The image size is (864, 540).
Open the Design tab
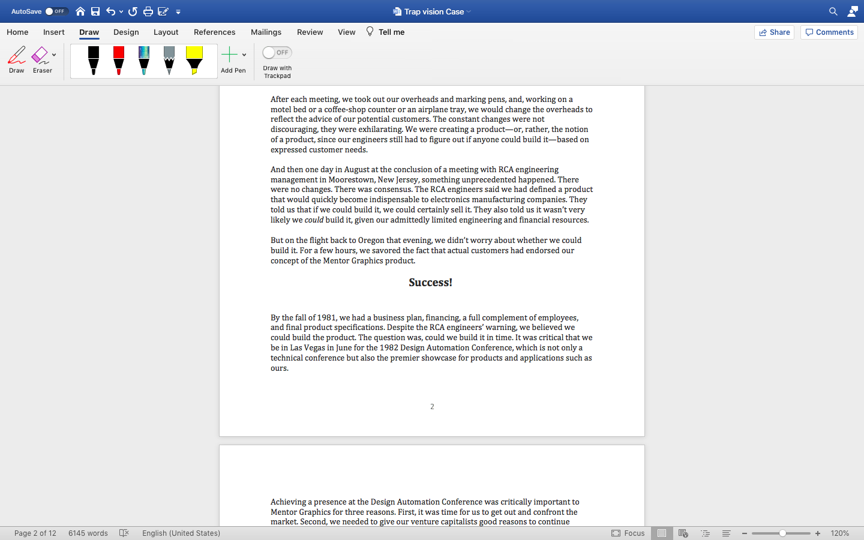126,32
